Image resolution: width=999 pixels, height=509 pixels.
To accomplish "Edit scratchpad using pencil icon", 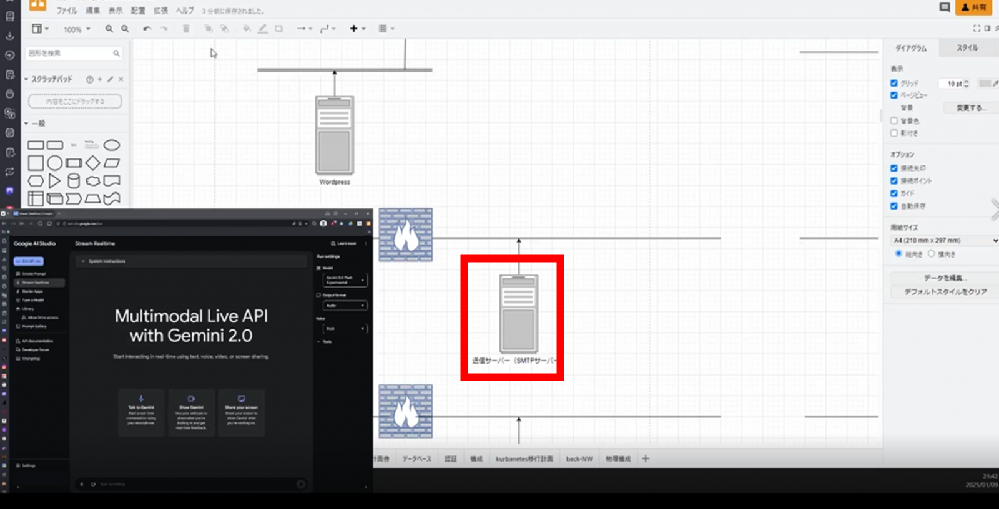I will click(x=111, y=79).
